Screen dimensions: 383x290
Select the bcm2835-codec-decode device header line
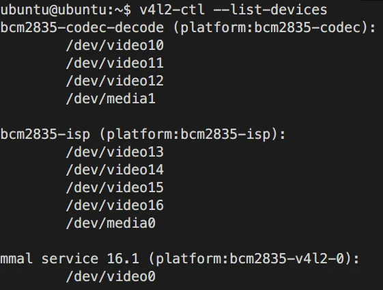[188, 27]
